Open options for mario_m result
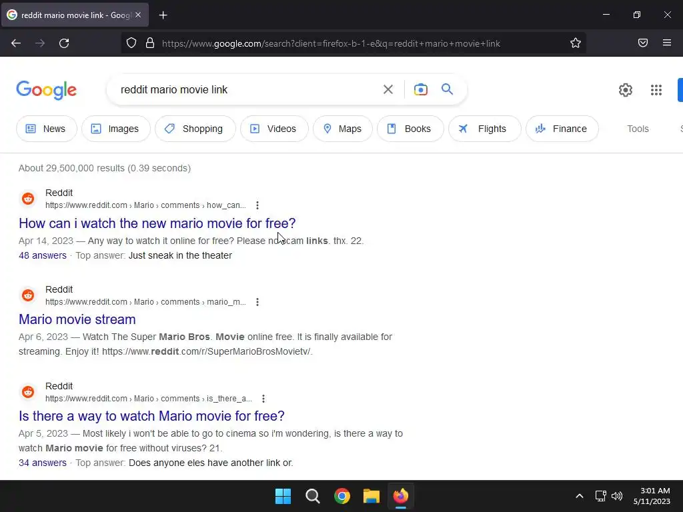 point(257,302)
